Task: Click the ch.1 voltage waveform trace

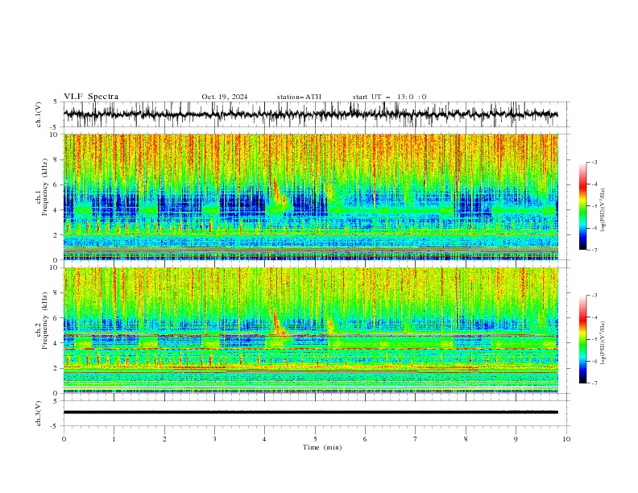Action: [x=310, y=114]
